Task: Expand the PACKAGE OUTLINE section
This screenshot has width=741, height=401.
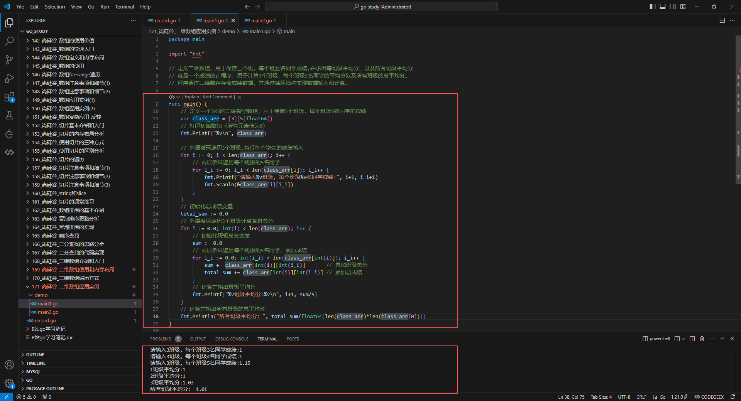Action: 80,389
